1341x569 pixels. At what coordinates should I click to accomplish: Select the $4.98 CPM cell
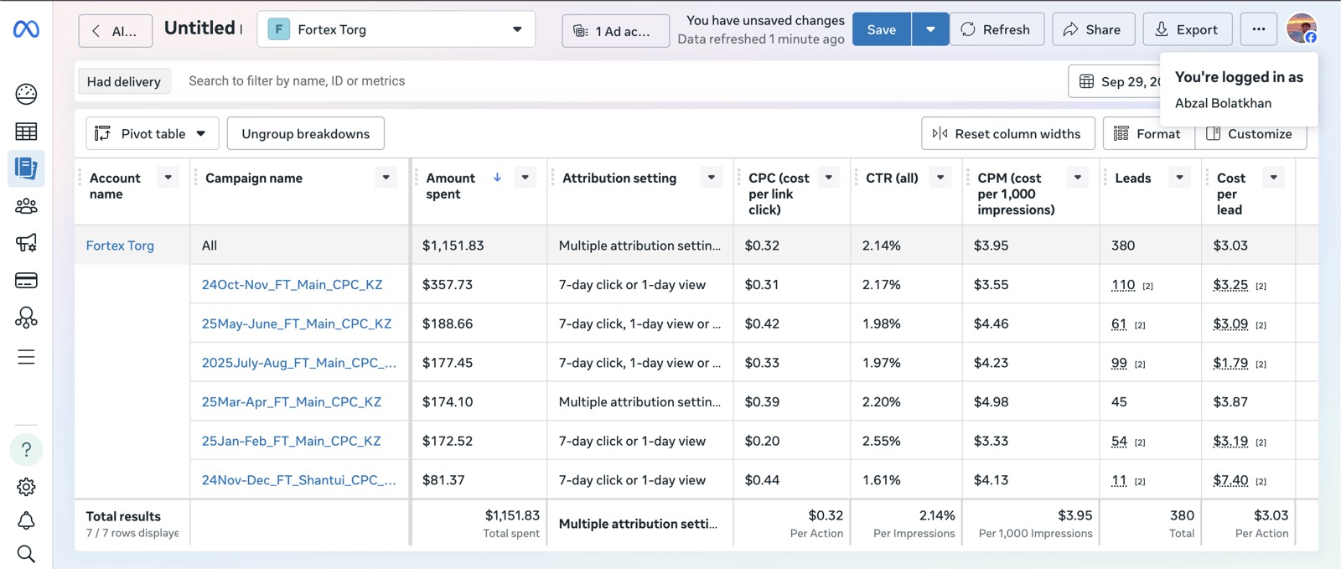pyautogui.click(x=1031, y=402)
